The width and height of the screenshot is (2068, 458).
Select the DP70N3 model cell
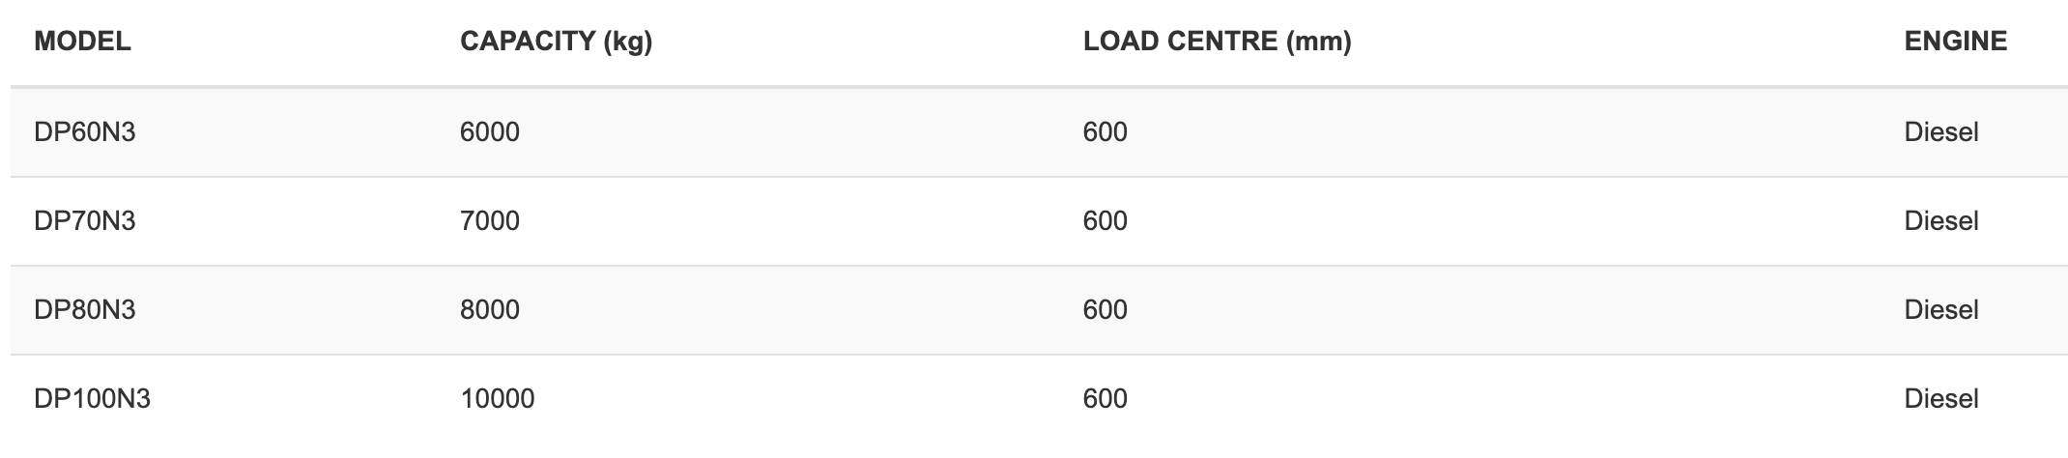point(85,221)
